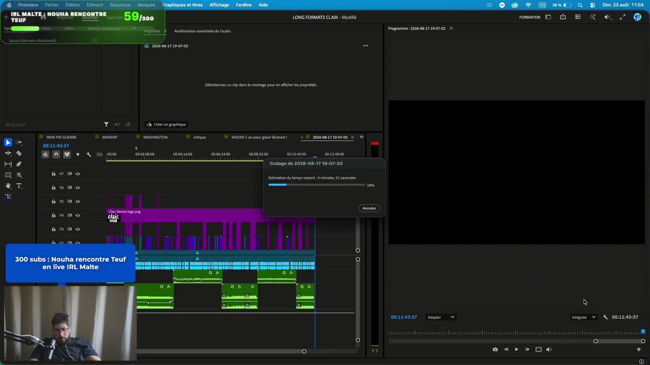The height and width of the screenshot is (365, 650).
Task: Open the Fenêtre menu
Action: (x=244, y=5)
